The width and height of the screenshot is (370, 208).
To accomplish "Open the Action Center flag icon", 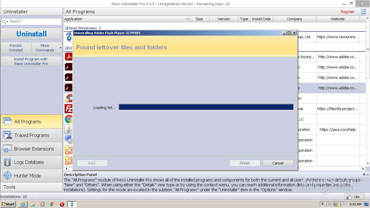I will 342,204.
